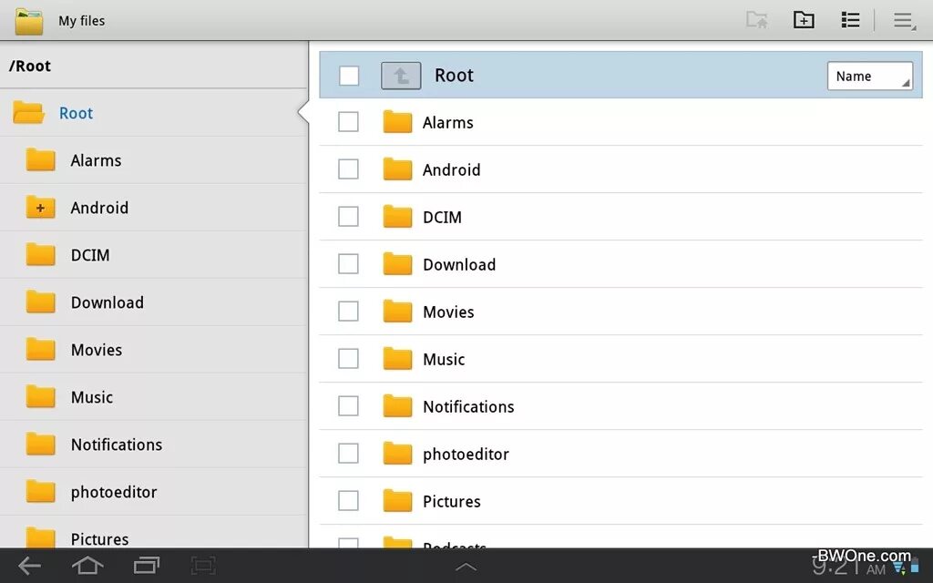This screenshot has height=583, width=933.
Task: Open the My files app icon
Action: point(28,21)
